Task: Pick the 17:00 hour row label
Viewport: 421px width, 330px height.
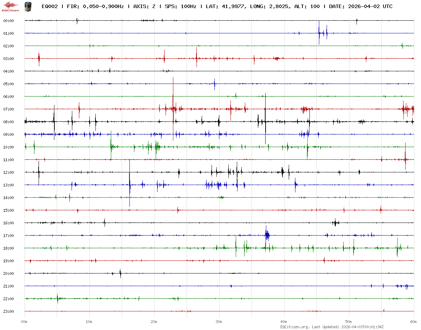Action: [8, 236]
